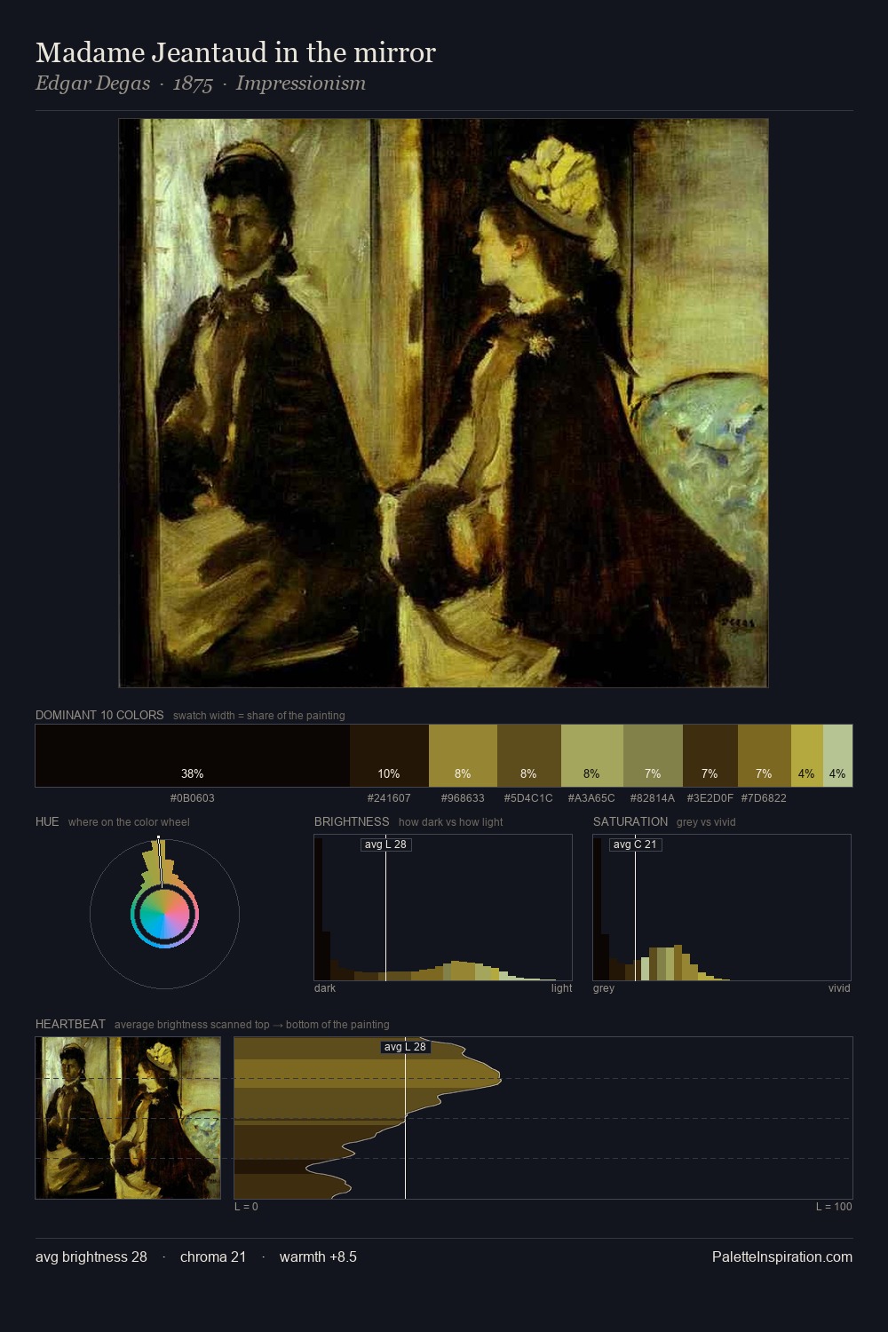Select the 7% swatch #82814A

653,756
